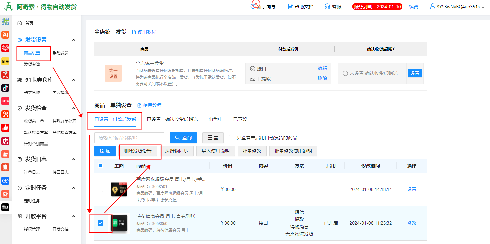The image size is (490, 244).
Task: Click the Taobao icon in left strip
Action: click(5, 34)
